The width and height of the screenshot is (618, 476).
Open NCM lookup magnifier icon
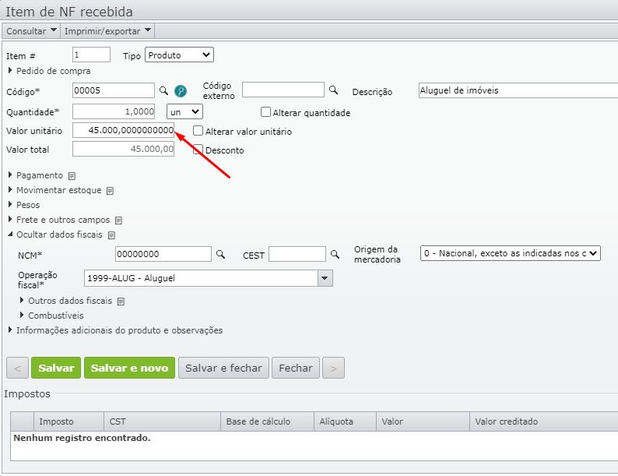pyautogui.click(x=221, y=255)
